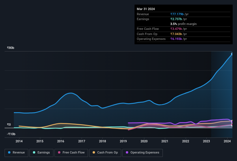Click the 2021 x-axis year label

165,141
